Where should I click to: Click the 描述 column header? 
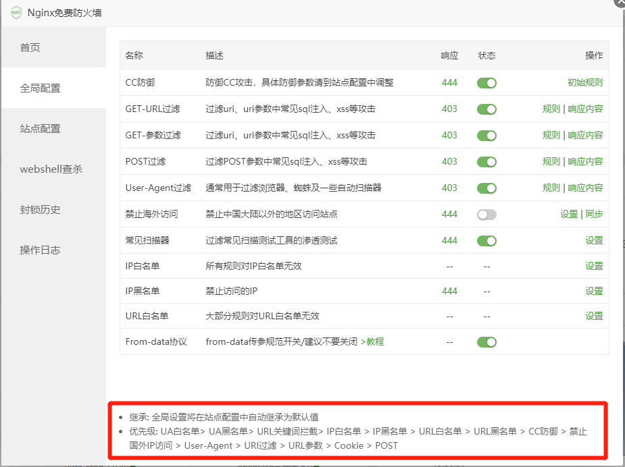(214, 55)
